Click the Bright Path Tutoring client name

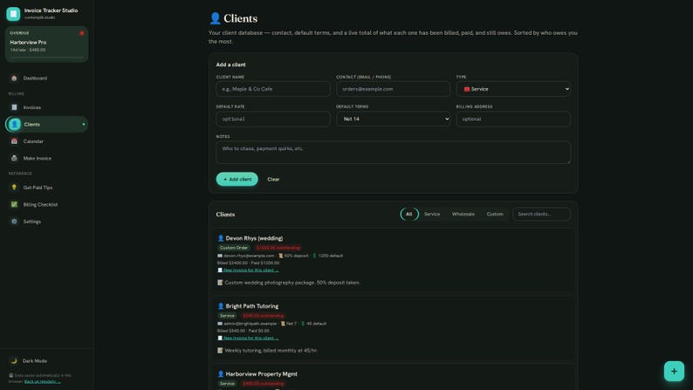(252, 306)
